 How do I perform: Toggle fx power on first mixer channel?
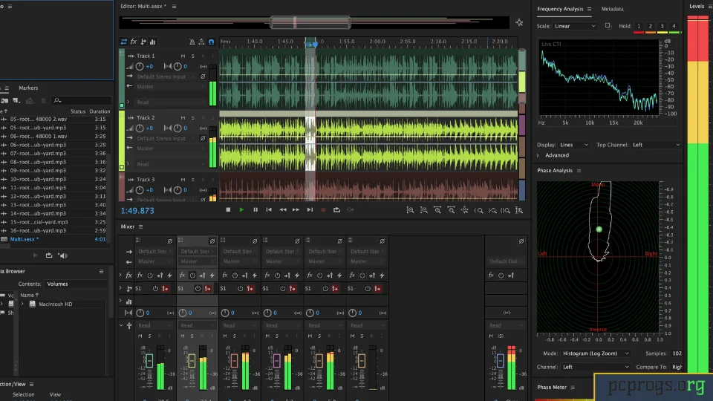(150, 276)
